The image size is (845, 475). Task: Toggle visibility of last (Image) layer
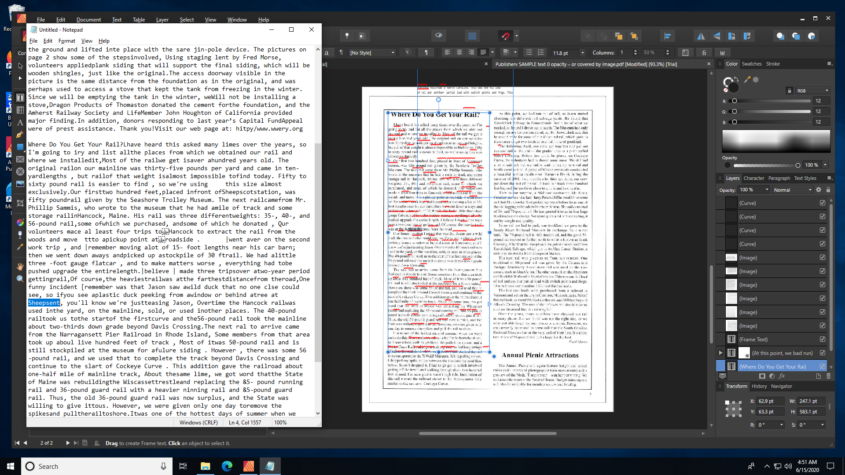(x=823, y=325)
